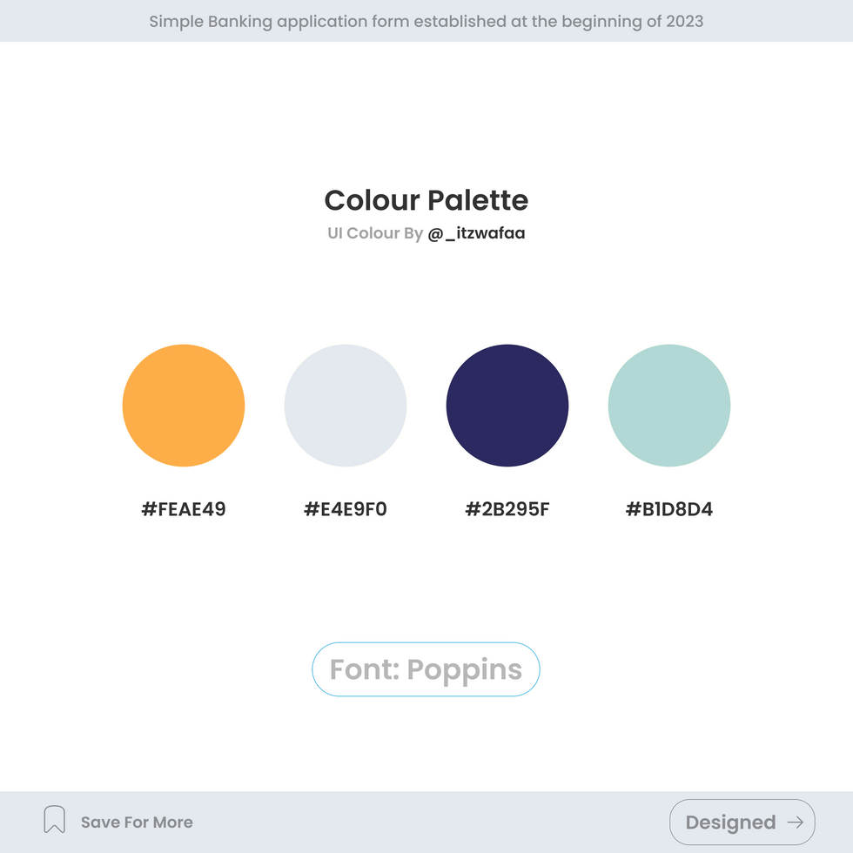Click the #B1D8D4 hex code label

point(669,509)
